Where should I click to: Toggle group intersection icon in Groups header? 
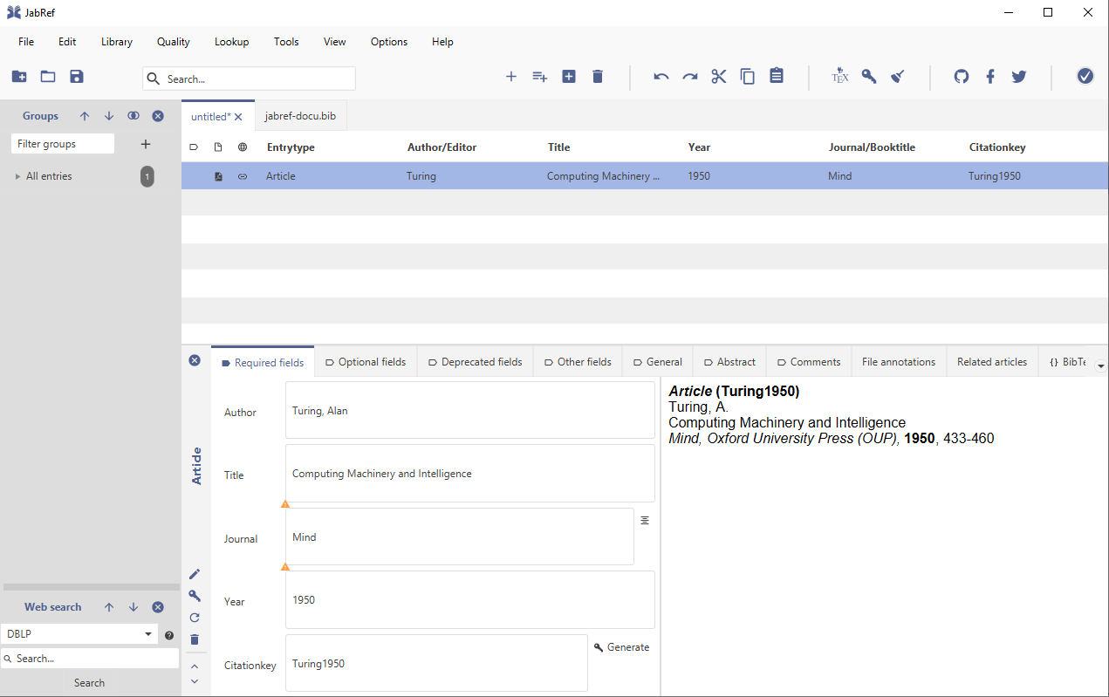(133, 116)
